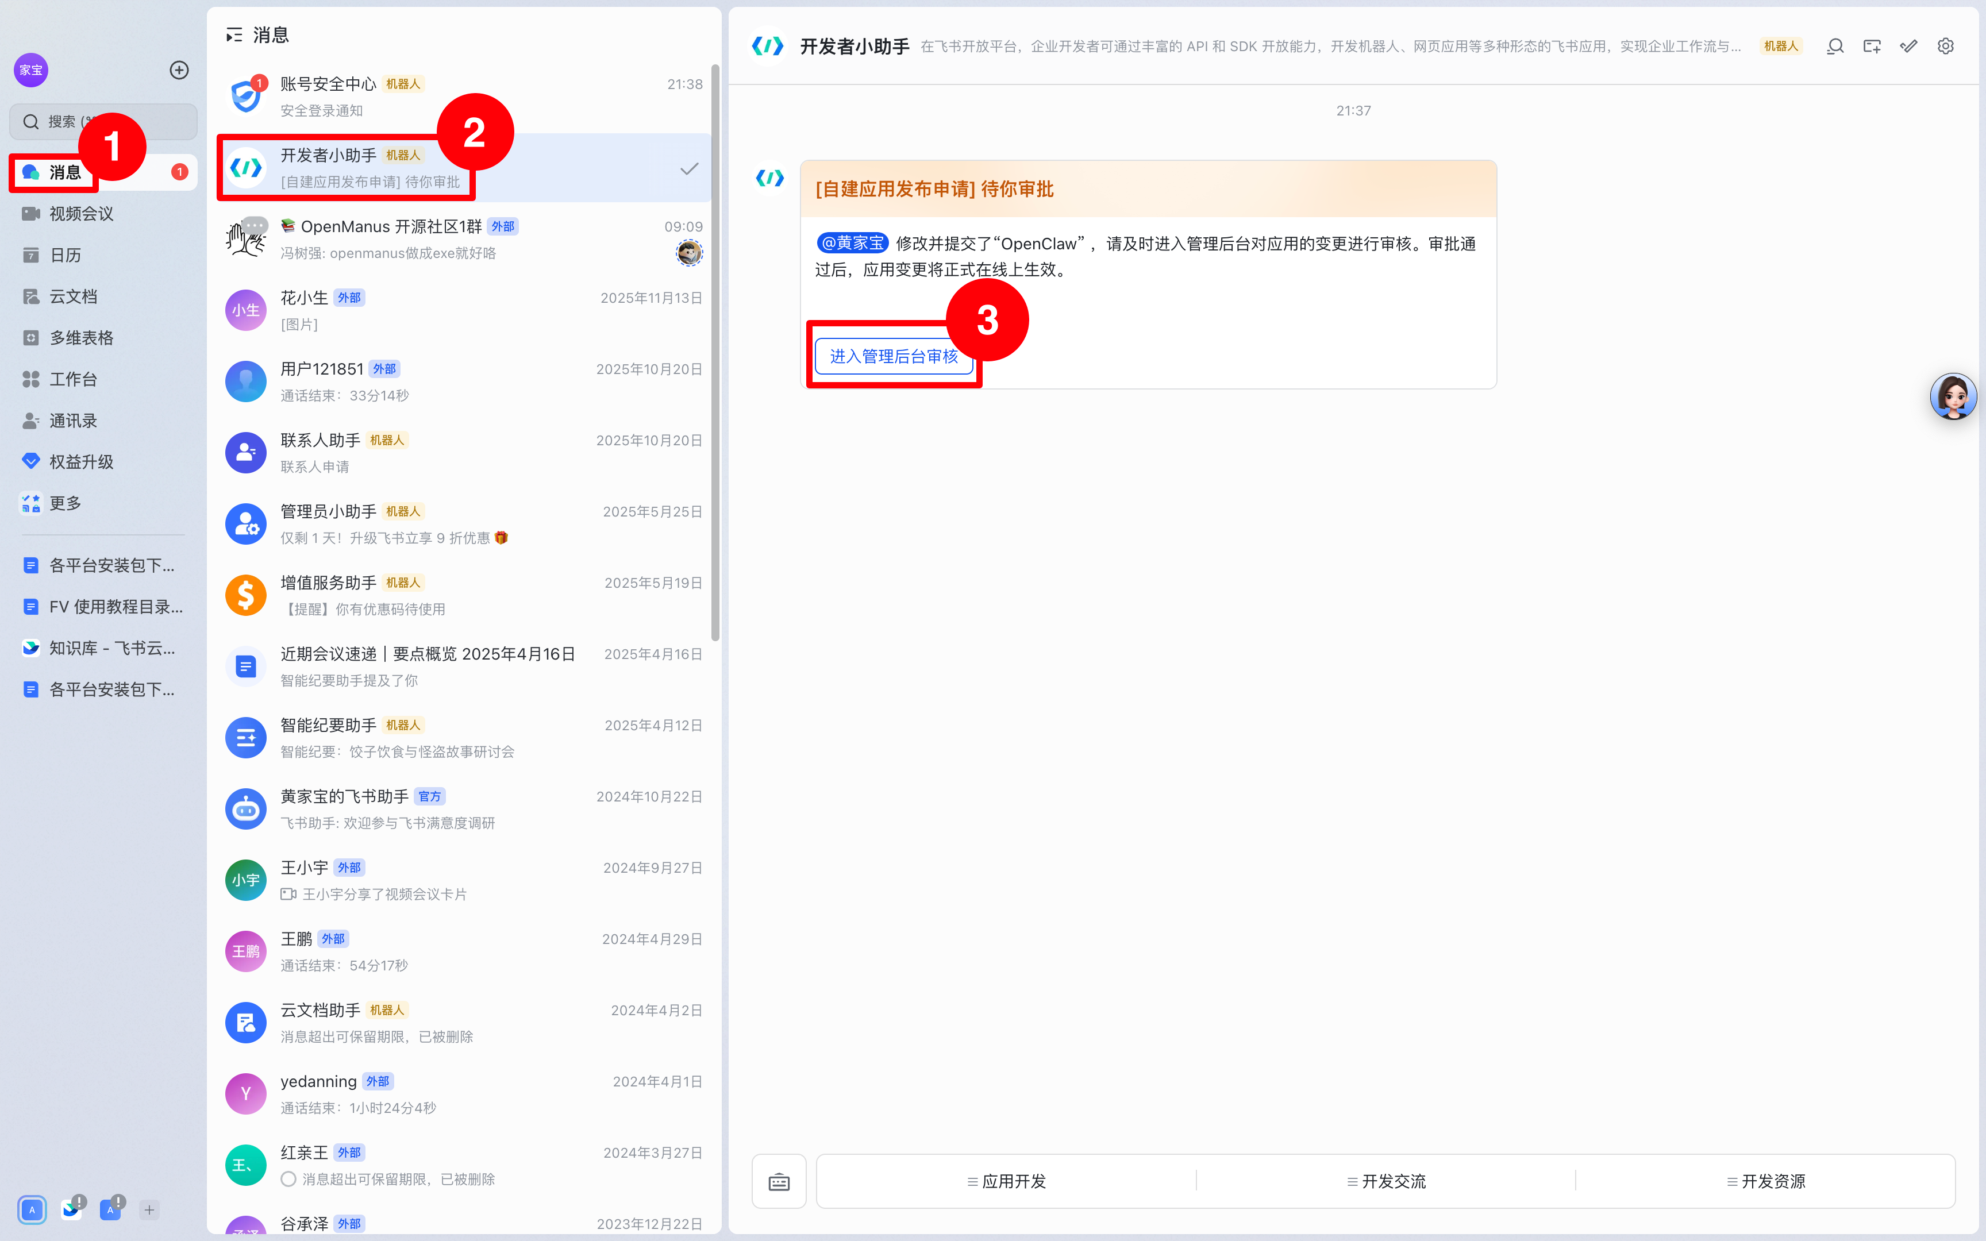Click the 云文档助手 avatar icon
Viewport: 1986px width, 1241px height.
point(245,1023)
